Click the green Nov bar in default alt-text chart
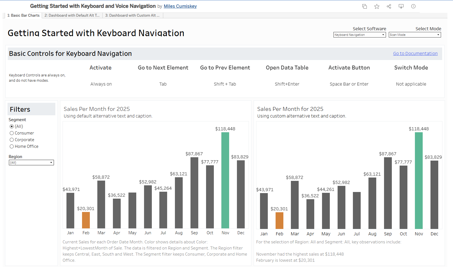The width and height of the screenshot is (453, 267). click(225, 181)
